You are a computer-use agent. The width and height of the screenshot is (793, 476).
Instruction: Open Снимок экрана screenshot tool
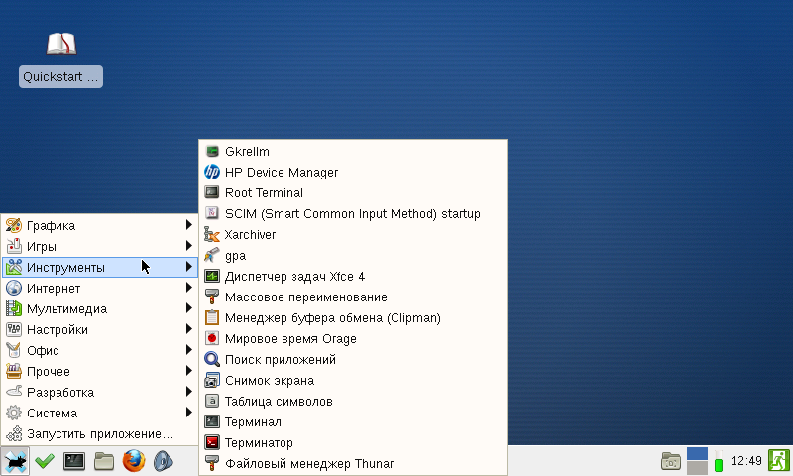pyautogui.click(x=269, y=380)
